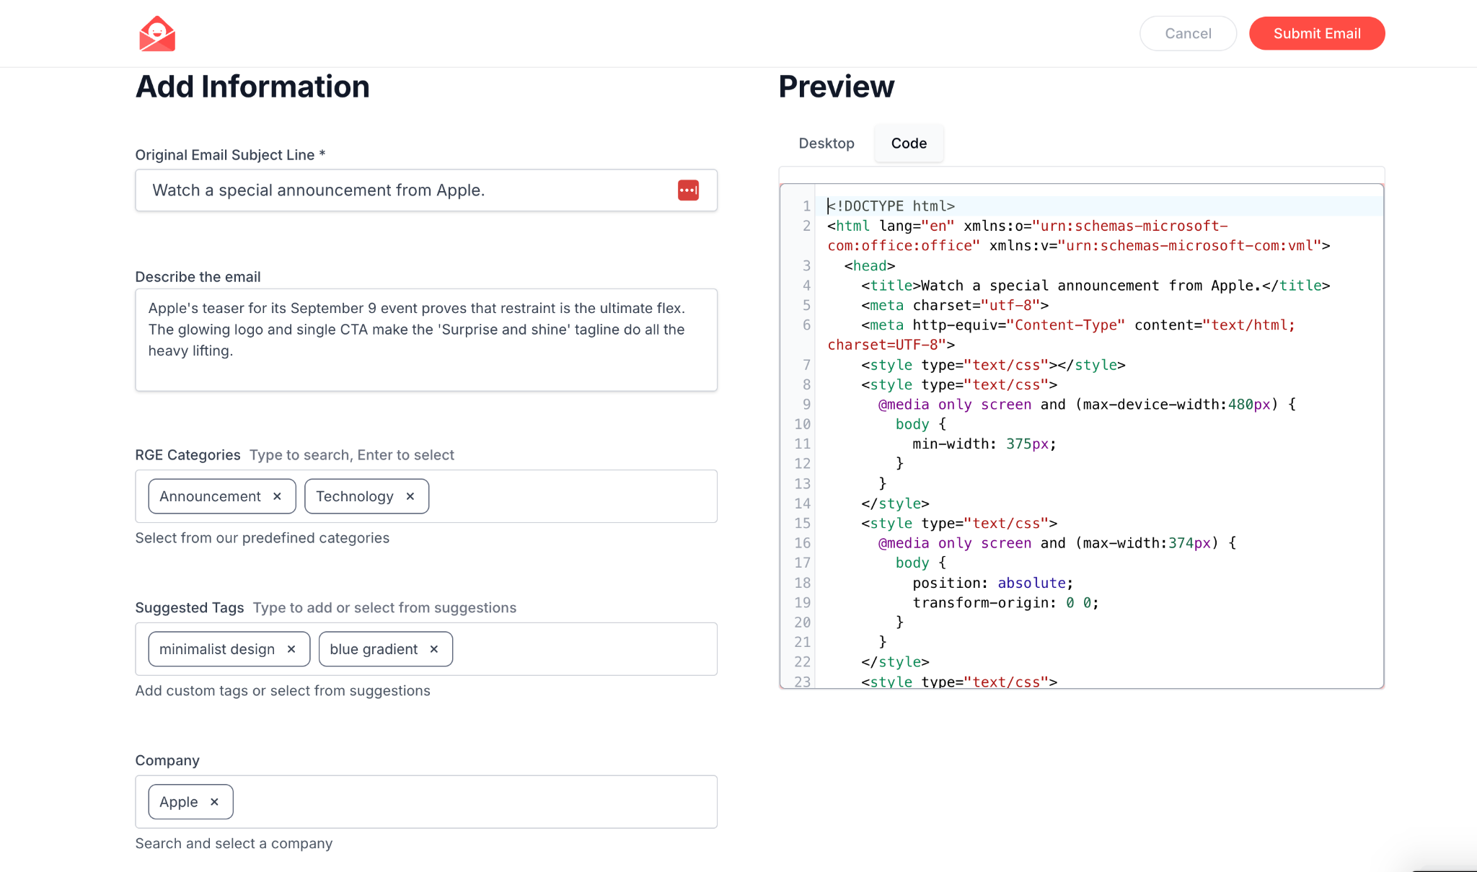Click the red envelope logo icon

click(x=157, y=33)
